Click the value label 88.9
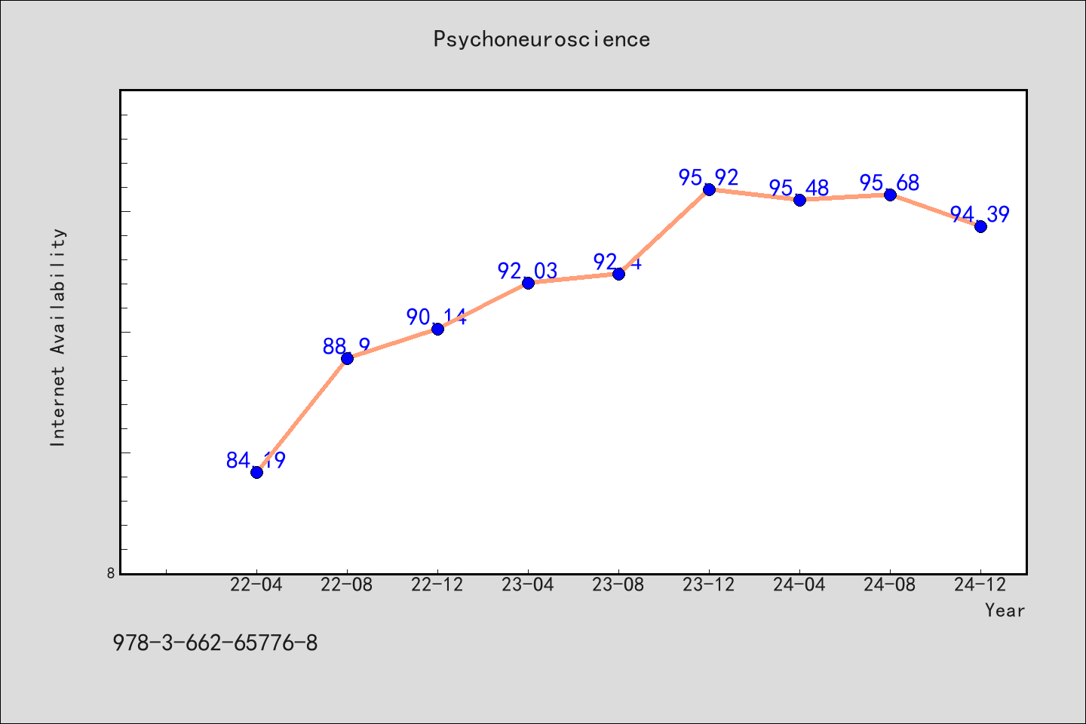 [347, 347]
